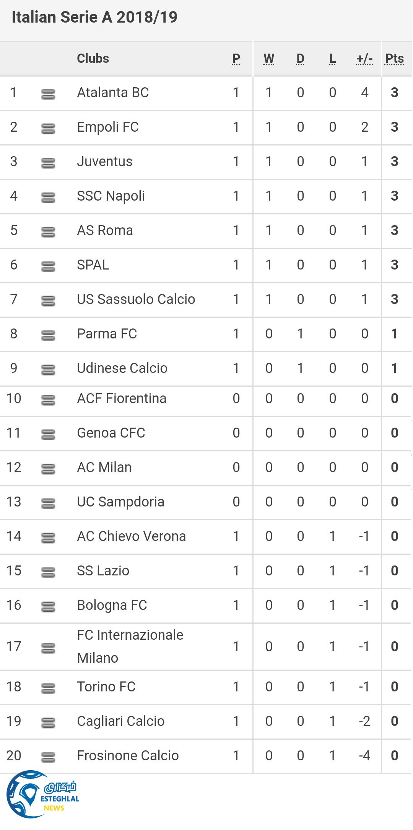
Task: Sort table by Pts column header
Action: [394, 59]
